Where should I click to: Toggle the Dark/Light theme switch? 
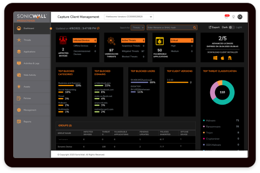(232, 27)
